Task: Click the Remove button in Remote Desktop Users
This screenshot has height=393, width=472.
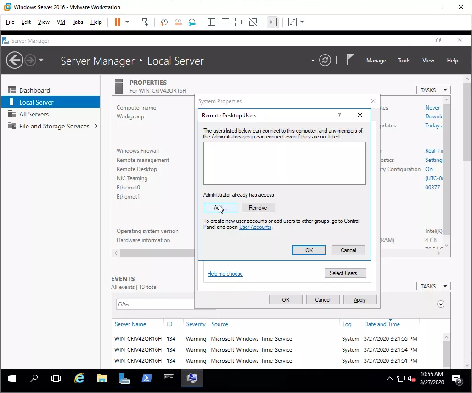Action: 258,207
